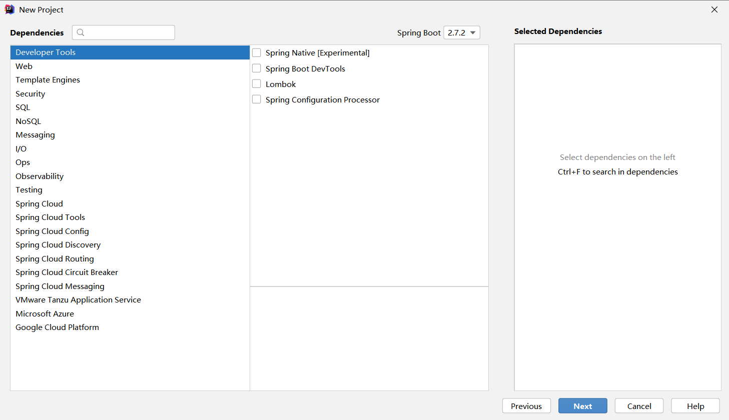Viewport: 729px width, 420px height.
Task: Select Spring Cloud Circuit Breaker category
Action: click(x=130, y=272)
